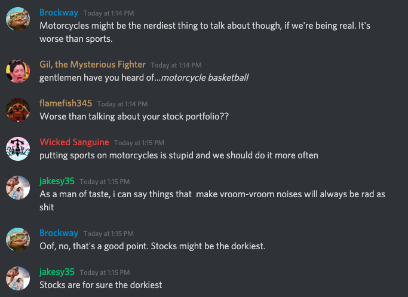The image size is (408, 297).
Task: Open Brockway's avatar on the first message
Action: pyautogui.click(x=18, y=19)
